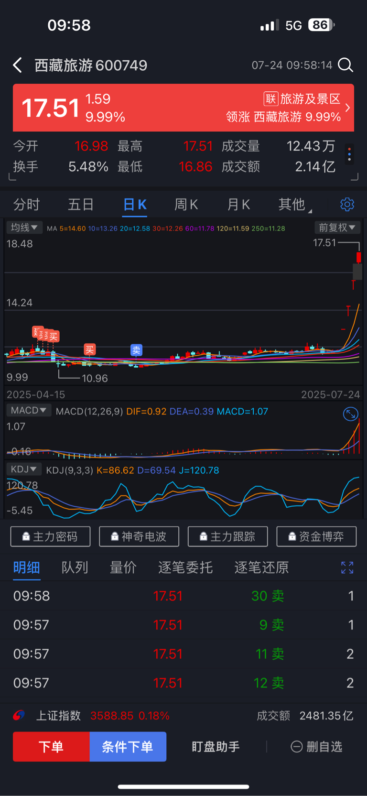This screenshot has height=796, width=367.
Task: Go back using the left arrow icon
Action: pos(18,65)
